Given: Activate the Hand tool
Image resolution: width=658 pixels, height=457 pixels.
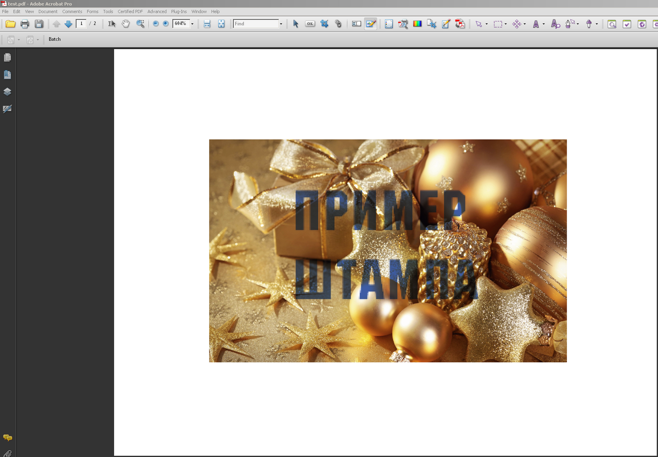Looking at the screenshot, I should pyautogui.click(x=126, y=24).
